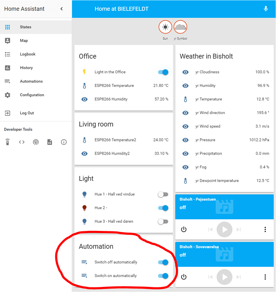Open the Map page
This screenshot has width=276, height=292.
(x=36, y=40)
